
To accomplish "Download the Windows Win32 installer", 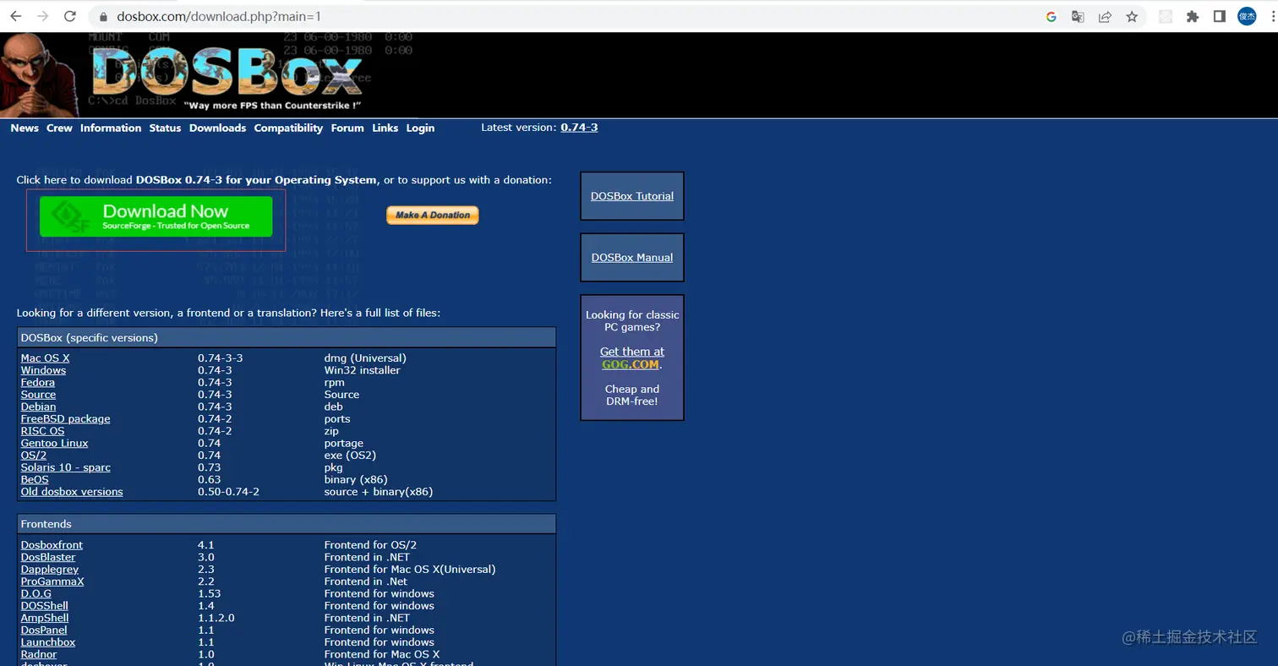I will tap(43, 370).
